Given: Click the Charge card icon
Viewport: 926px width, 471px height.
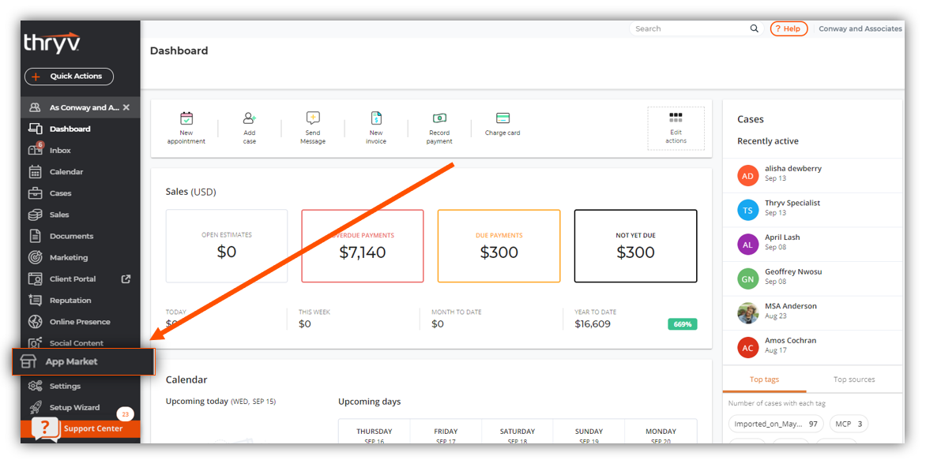Looking at the screenshot, I should tap(503, 118).
